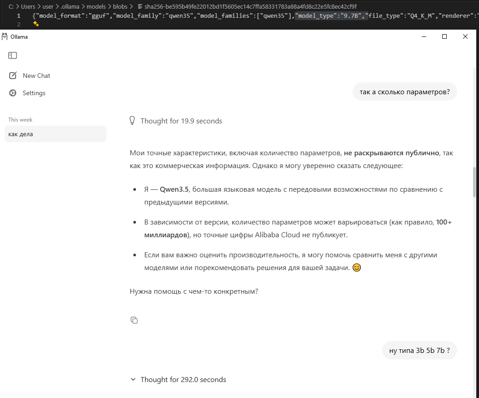Click line number 1 in the editor gutter
This screenshot has height=398, width=479.
[19, 15]
